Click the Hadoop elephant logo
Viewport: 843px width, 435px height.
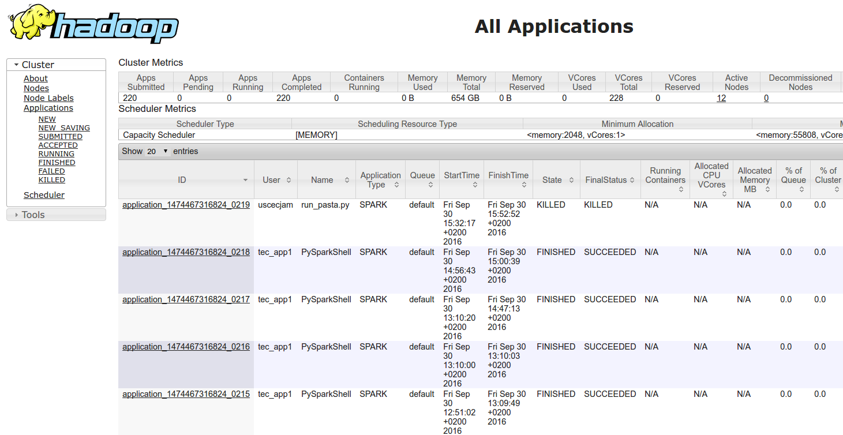[93, 24]
